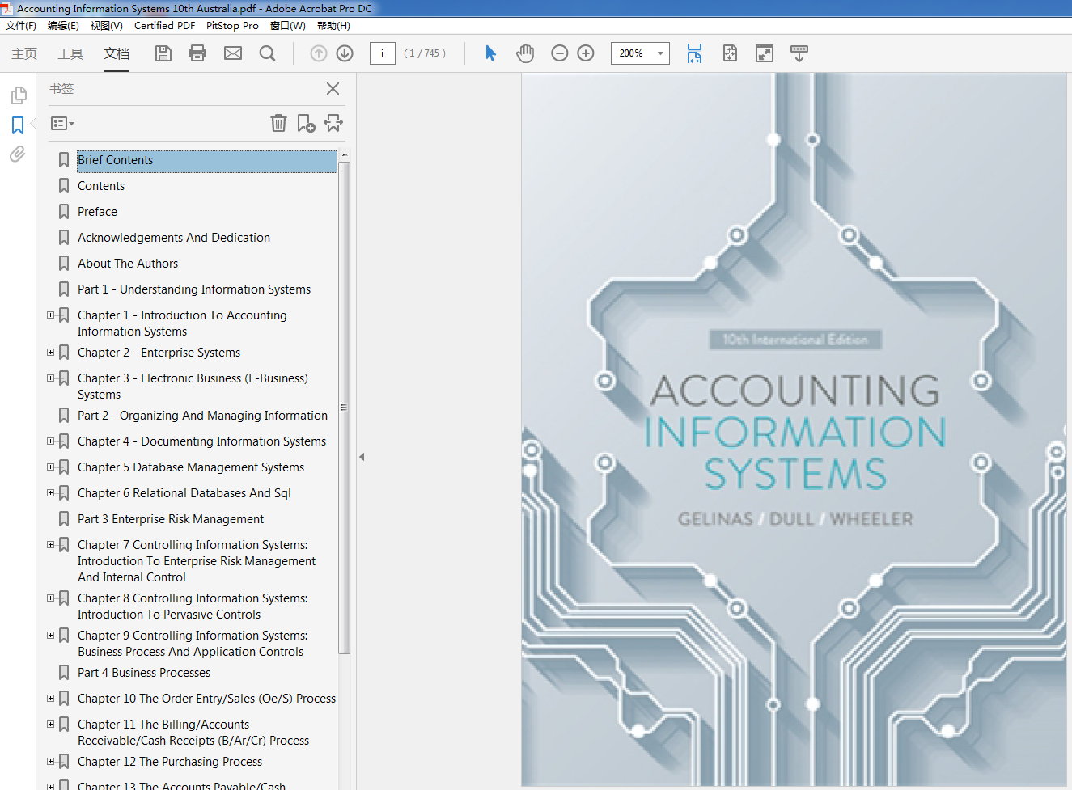The height and width of the screenshot is (790, 1072).
Task: Open the 帮助(H) menu
Action: [333, 26]
